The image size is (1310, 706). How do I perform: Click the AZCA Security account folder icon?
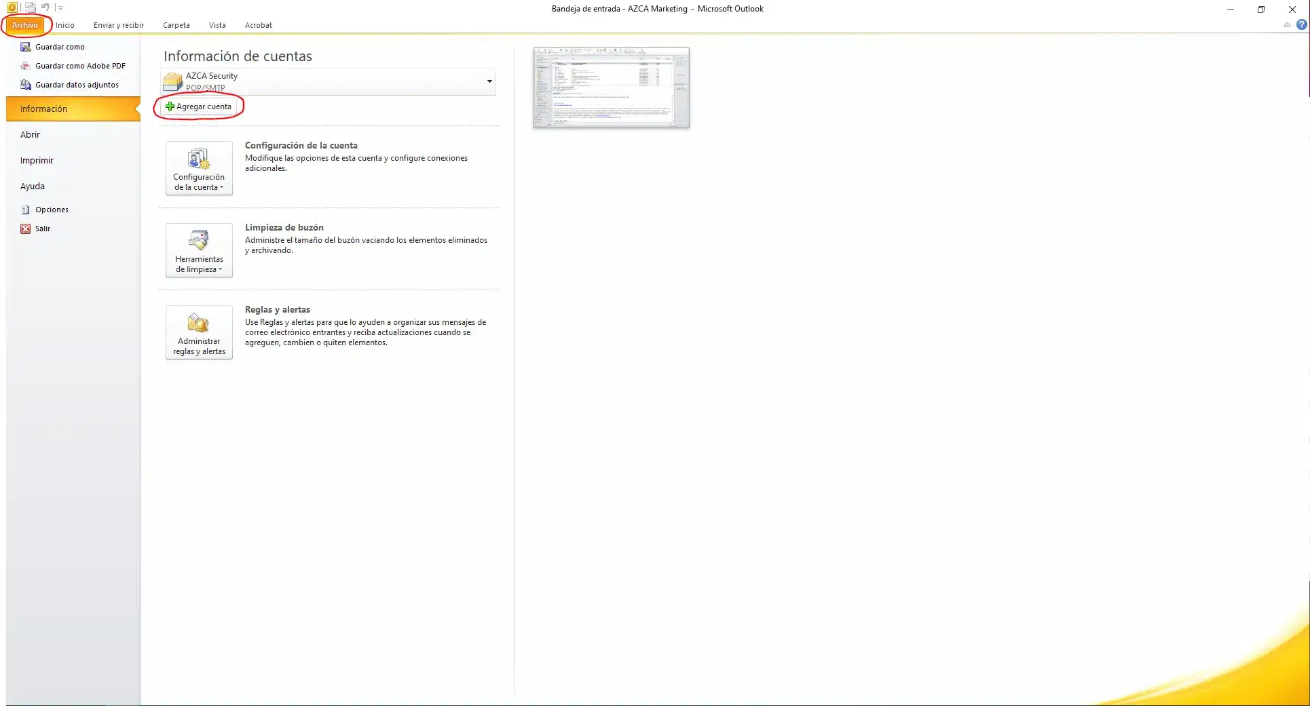(x=173, y=81)
